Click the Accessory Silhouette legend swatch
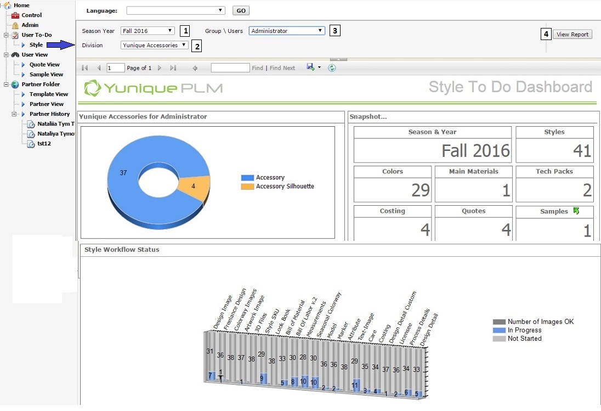The height and width of the screenshot is (411, 601). click(247, 187)
